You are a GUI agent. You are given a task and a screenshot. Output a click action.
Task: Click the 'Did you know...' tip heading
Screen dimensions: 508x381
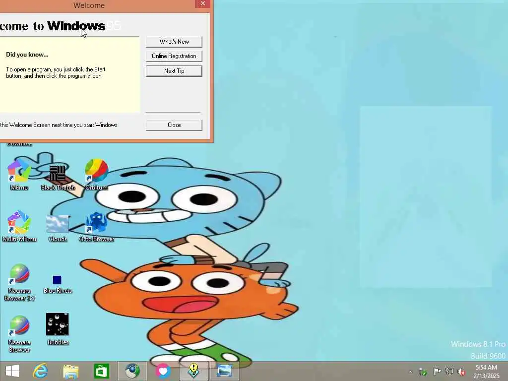point(27,55)
